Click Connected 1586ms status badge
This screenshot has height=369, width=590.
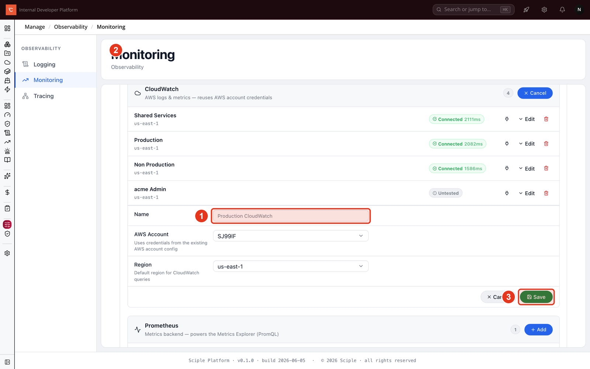tap(457, 169)
